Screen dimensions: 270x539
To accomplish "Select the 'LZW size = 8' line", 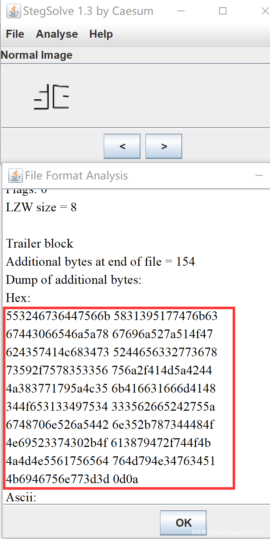I will (x=41, y=207).
